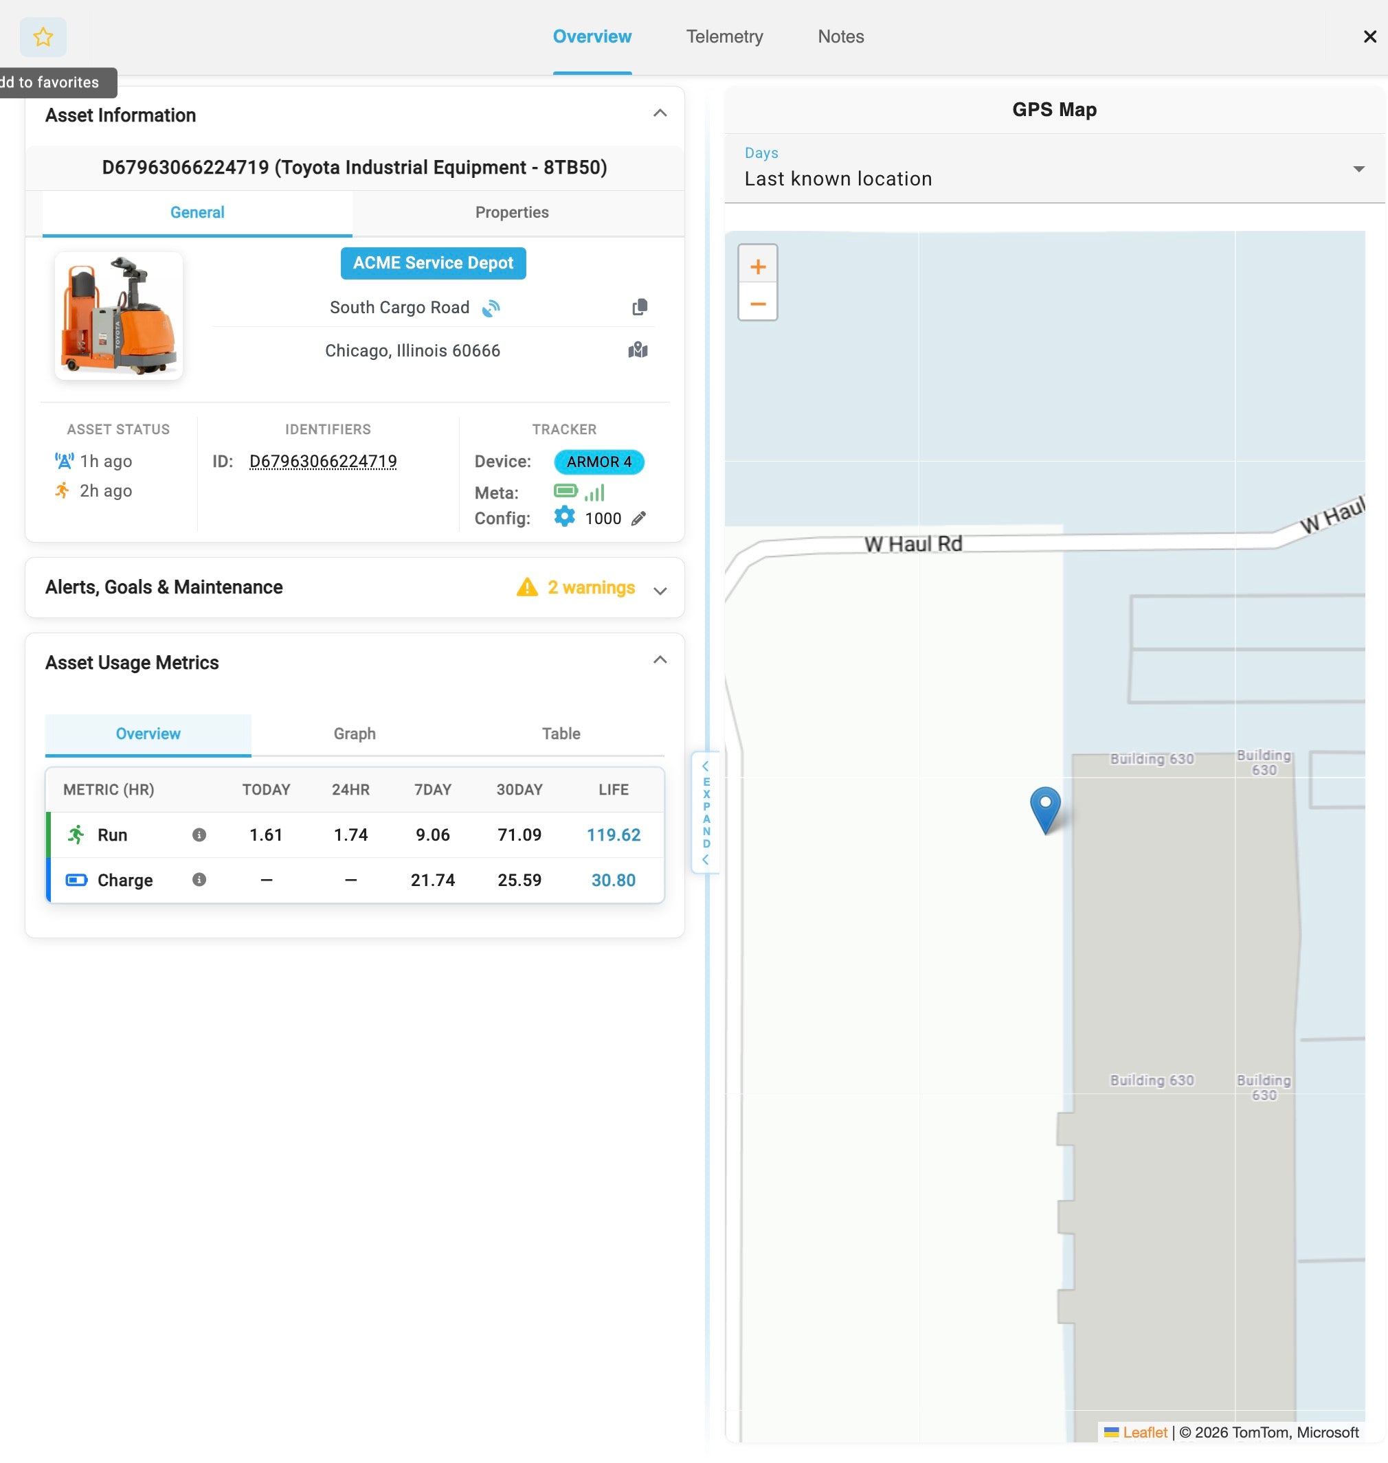Switch to the Notes tab
This screenshot has height=1463, width=1388.
840,36
